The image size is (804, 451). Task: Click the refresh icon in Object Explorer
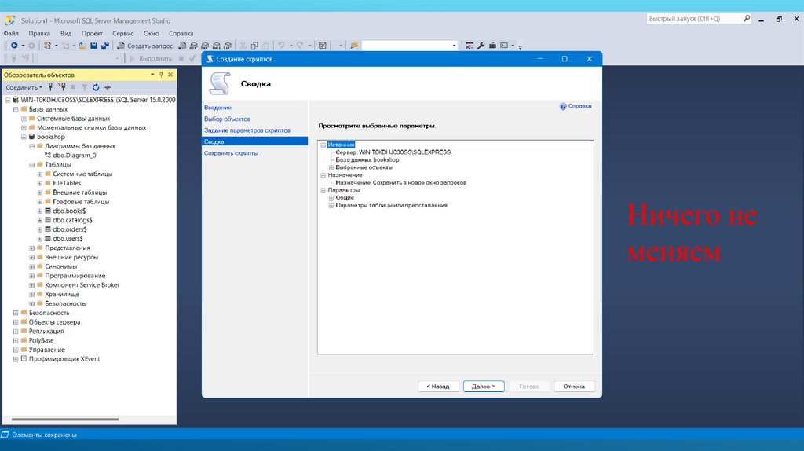coord(96,87)
